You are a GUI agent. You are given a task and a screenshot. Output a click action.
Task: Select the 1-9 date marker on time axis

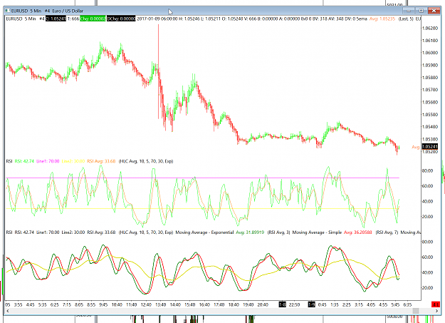tap(311, 304)
